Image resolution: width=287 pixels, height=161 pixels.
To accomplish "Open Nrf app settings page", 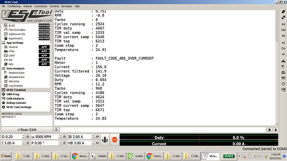I will pyautogui.click(x=26, y=60).
